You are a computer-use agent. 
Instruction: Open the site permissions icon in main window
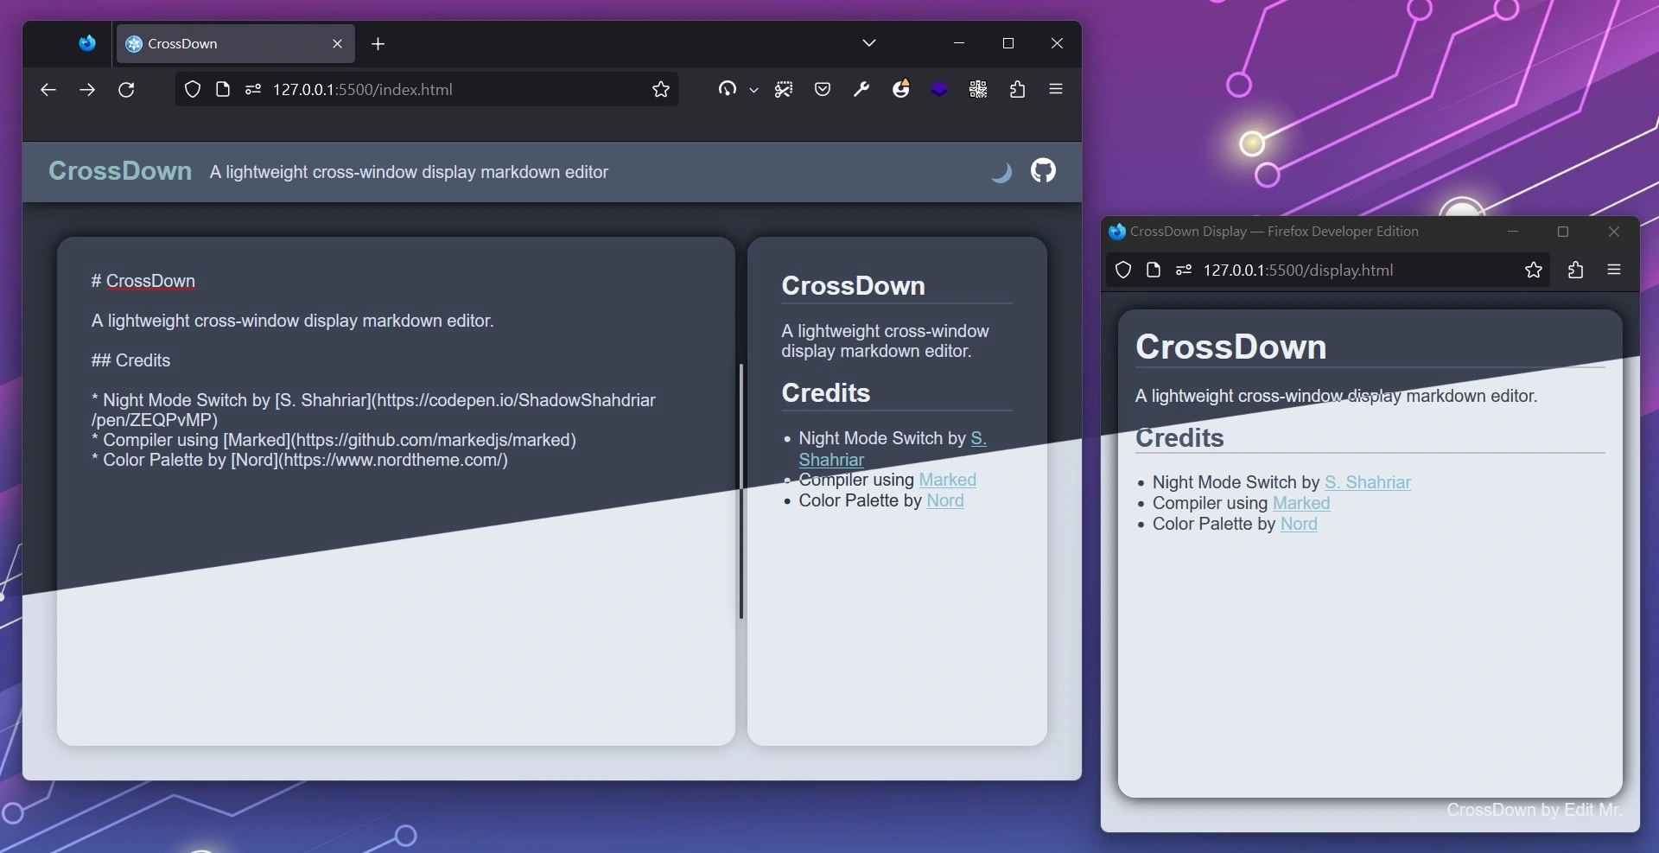coord(253,90)
